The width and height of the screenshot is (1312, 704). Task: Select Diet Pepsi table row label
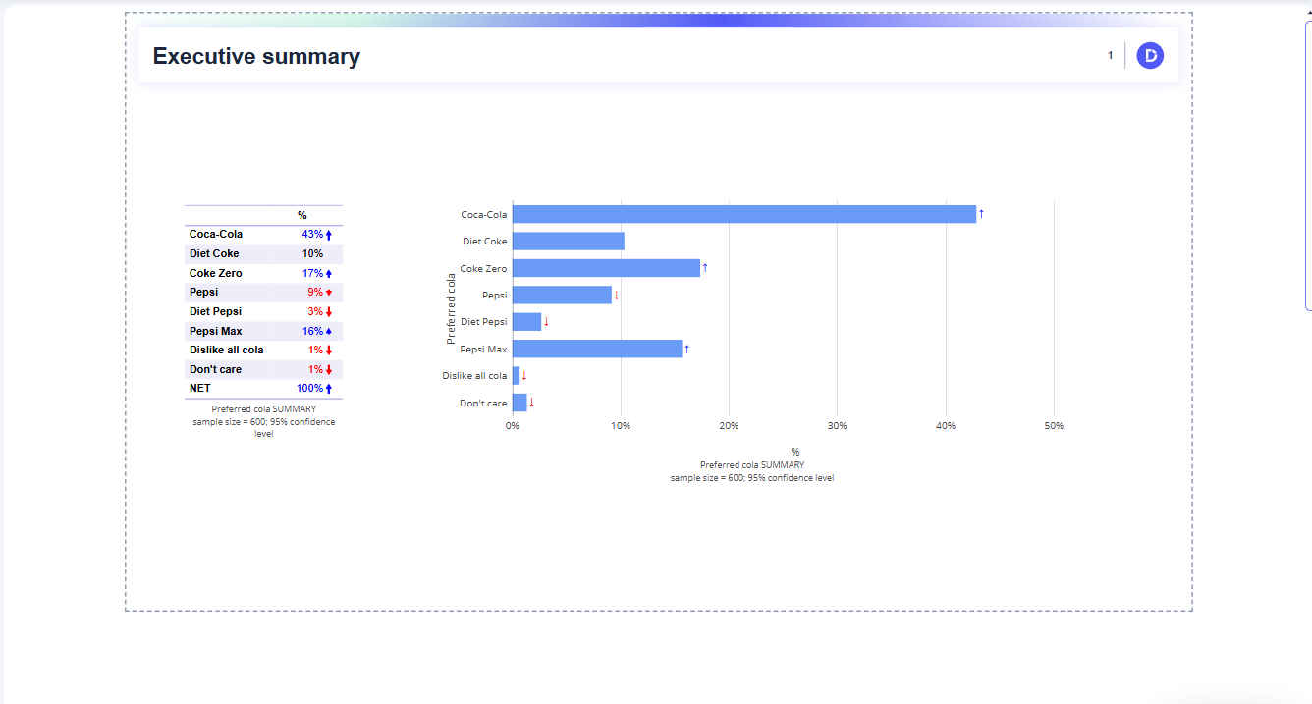coord(215,312)
